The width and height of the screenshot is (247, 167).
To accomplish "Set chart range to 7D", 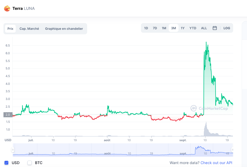I will 155,28.
